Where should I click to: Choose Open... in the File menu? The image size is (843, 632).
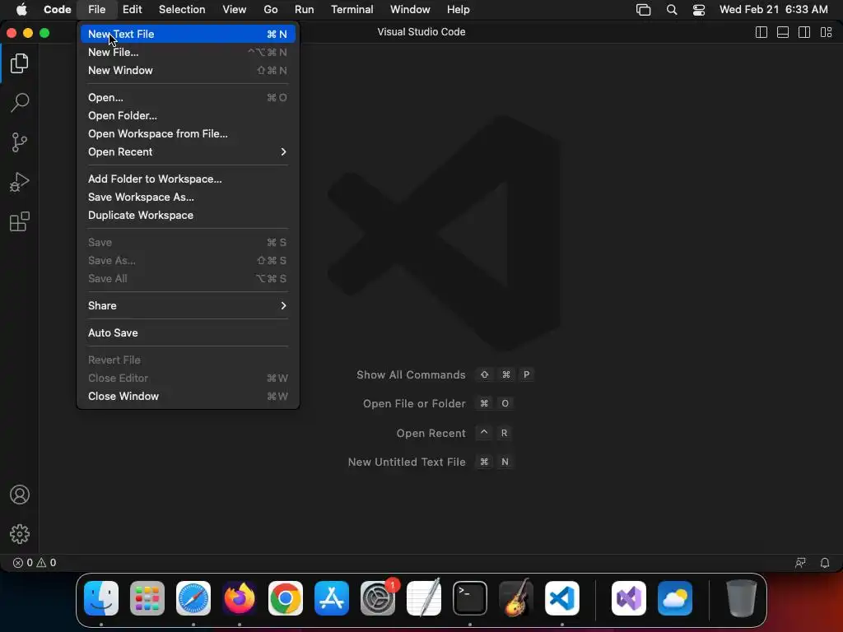click(188, 97)
